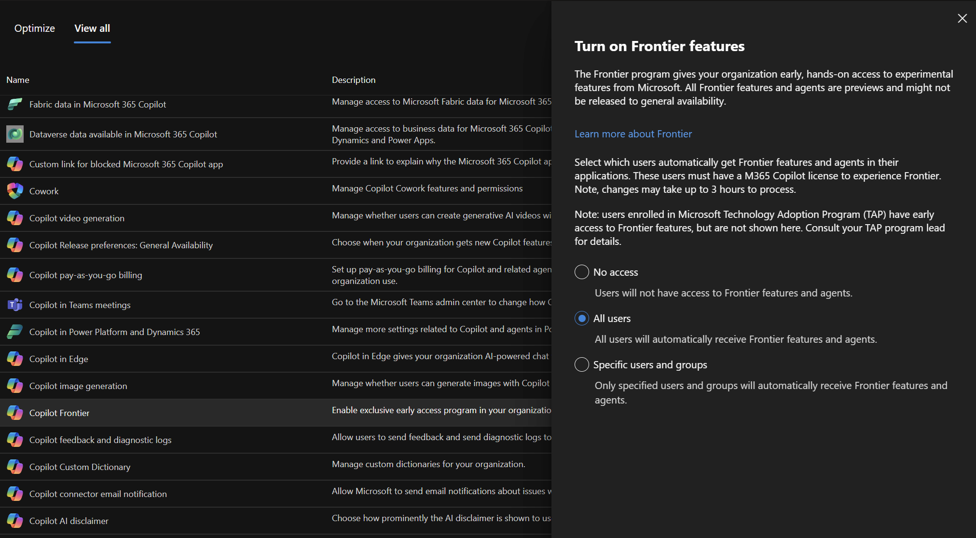Sort by the Name column header
This screenshot has height=538, width=976.
18,80
